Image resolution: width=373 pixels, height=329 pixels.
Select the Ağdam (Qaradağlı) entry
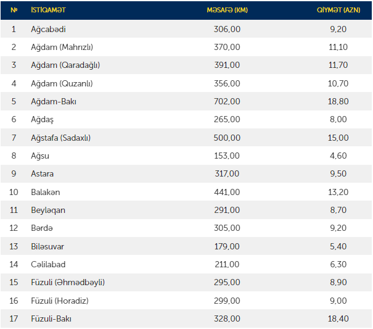pos(65,65)
